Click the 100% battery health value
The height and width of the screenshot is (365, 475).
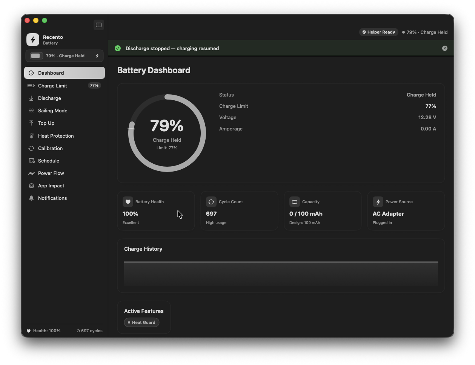(130, 214)
